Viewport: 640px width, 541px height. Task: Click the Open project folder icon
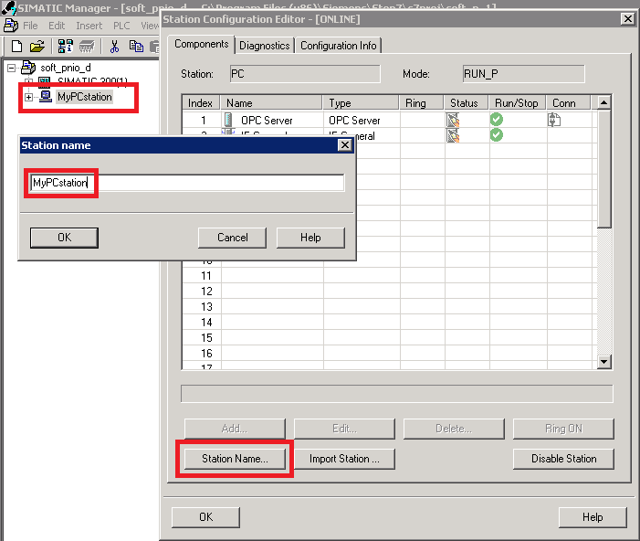coord(37,47)
